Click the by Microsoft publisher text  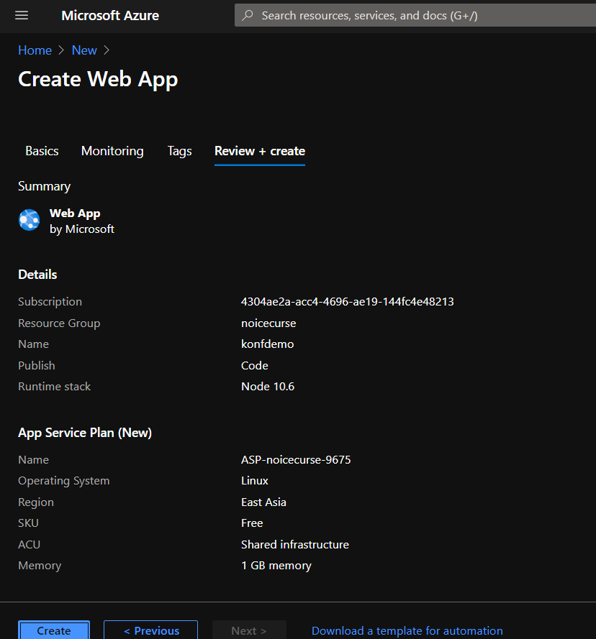pos(82,229)
